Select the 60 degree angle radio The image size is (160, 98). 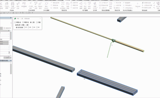[x=33, y=27]
